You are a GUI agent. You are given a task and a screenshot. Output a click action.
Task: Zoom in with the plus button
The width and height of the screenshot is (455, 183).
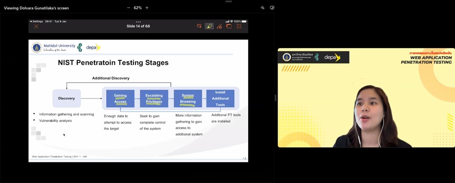(x=147, y=8)
